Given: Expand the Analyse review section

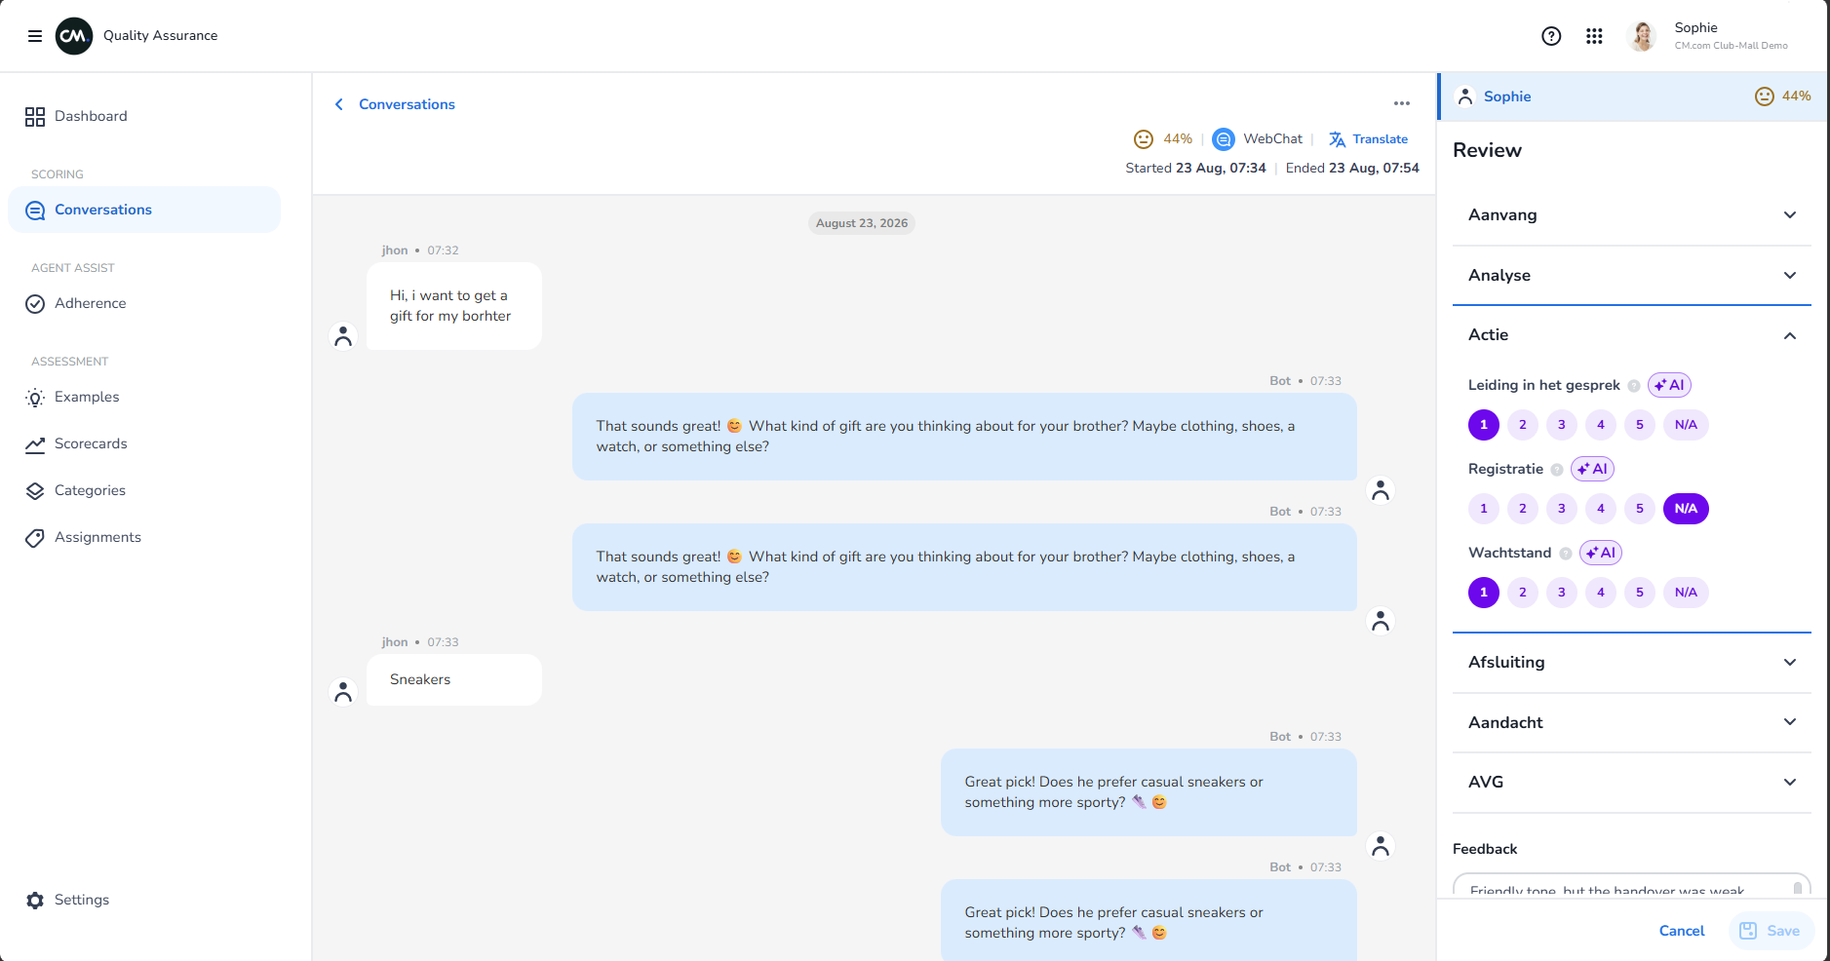Looking at the screenshot, I should point(1632,276).
